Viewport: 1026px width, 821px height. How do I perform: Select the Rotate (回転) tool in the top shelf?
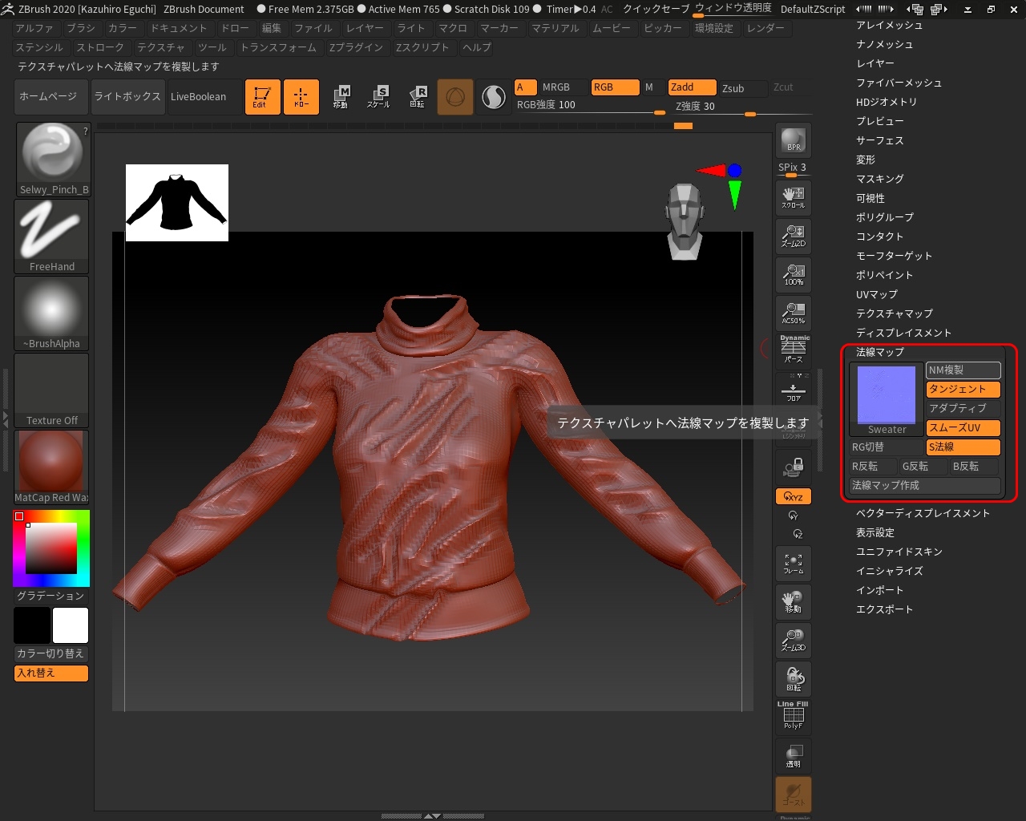417,97
